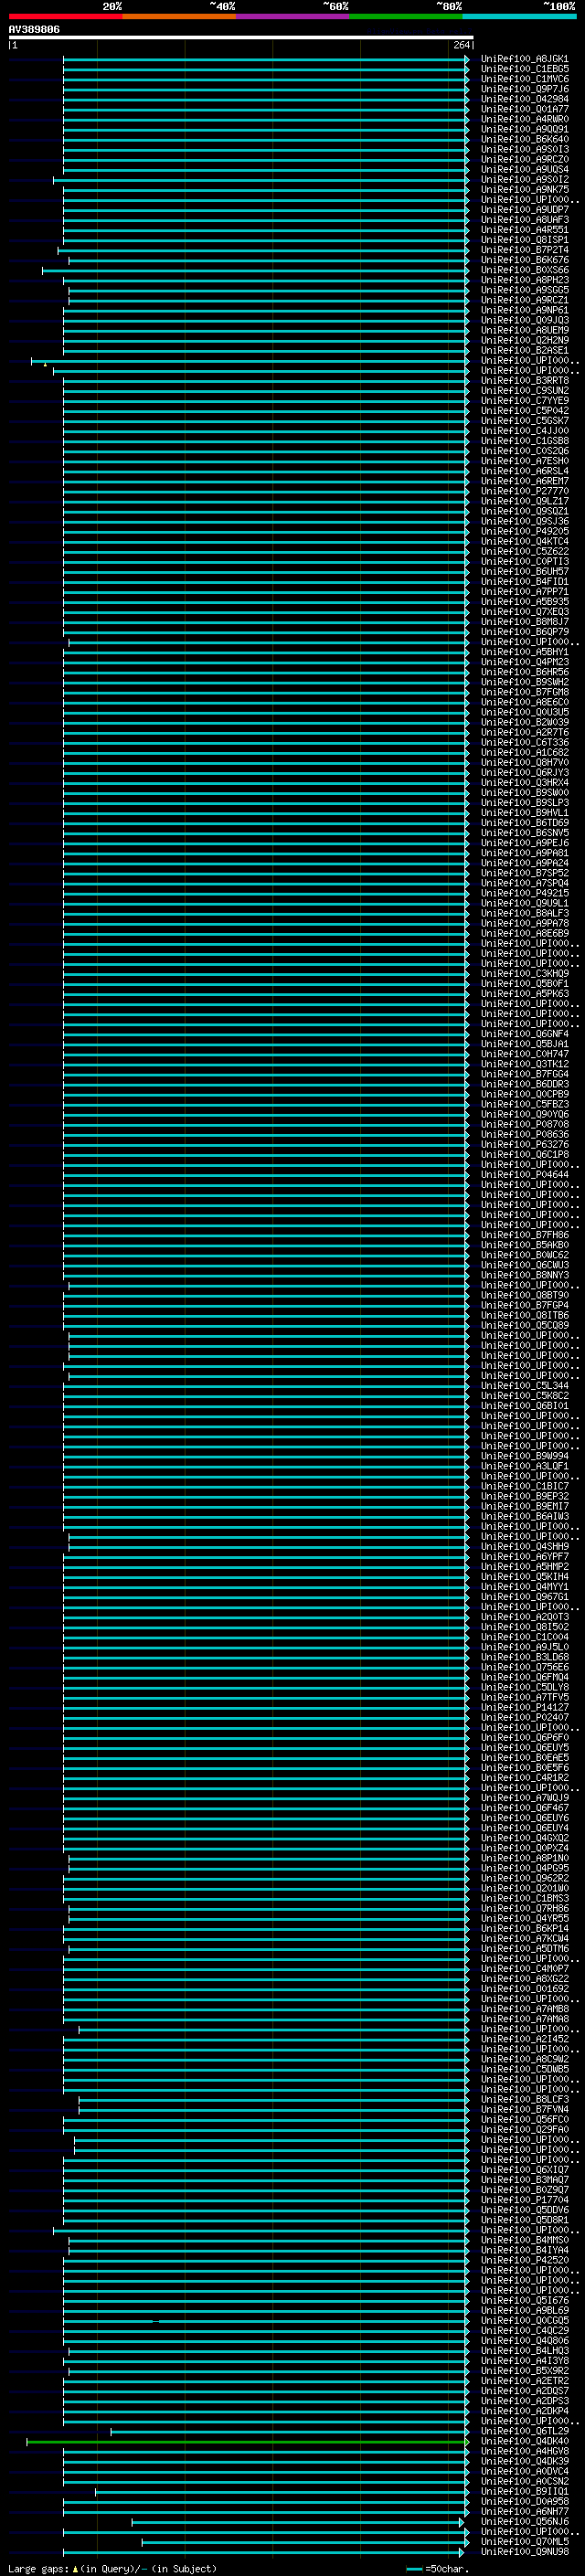The width and height of the screenshot is (585, 2576).
Task: Select hit label UniRef100_A9NK75
Action: pos(524,190)
